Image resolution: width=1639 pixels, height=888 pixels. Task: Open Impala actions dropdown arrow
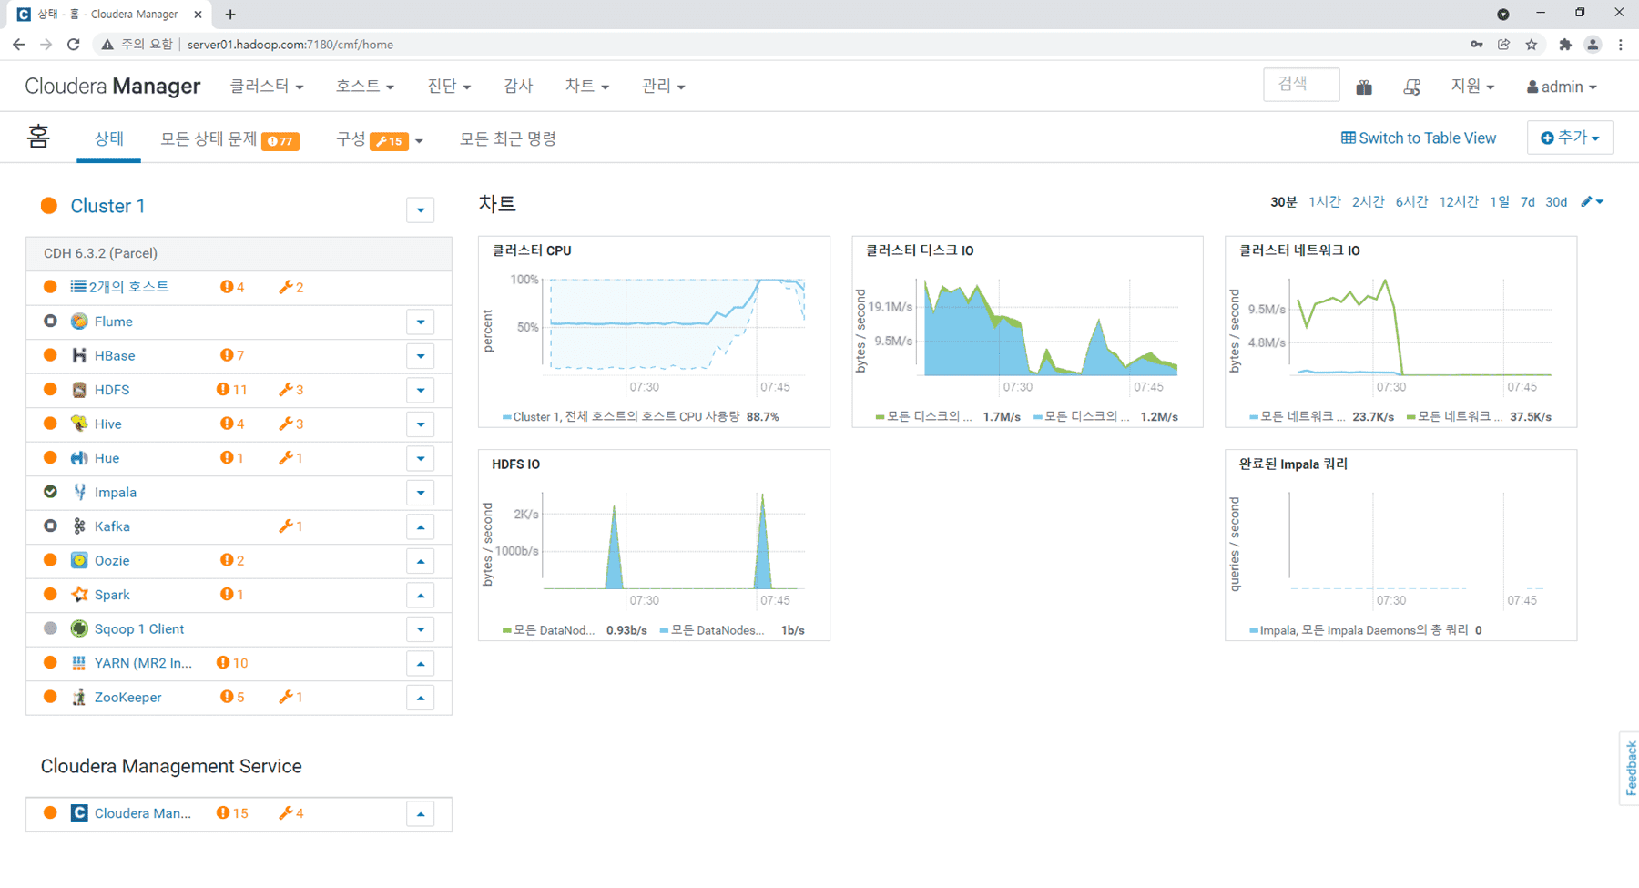(x=421, y=493)
